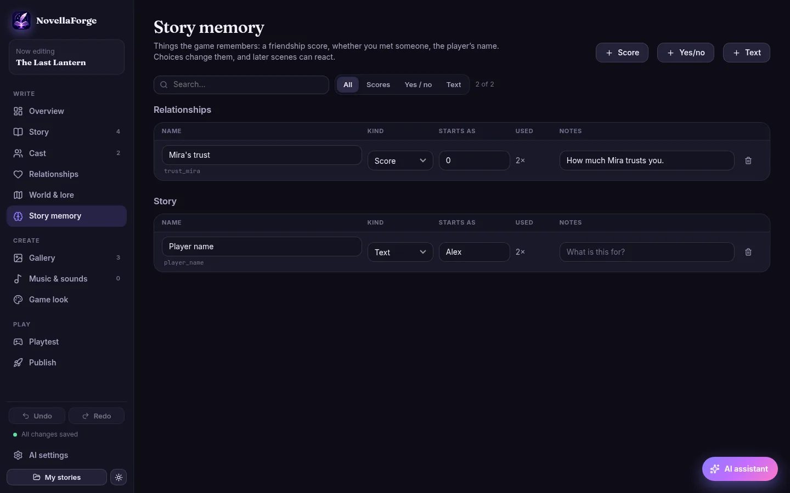Screen dimensions: 790x493
Task: Open AI settings
Action: [x=66, y=455]
